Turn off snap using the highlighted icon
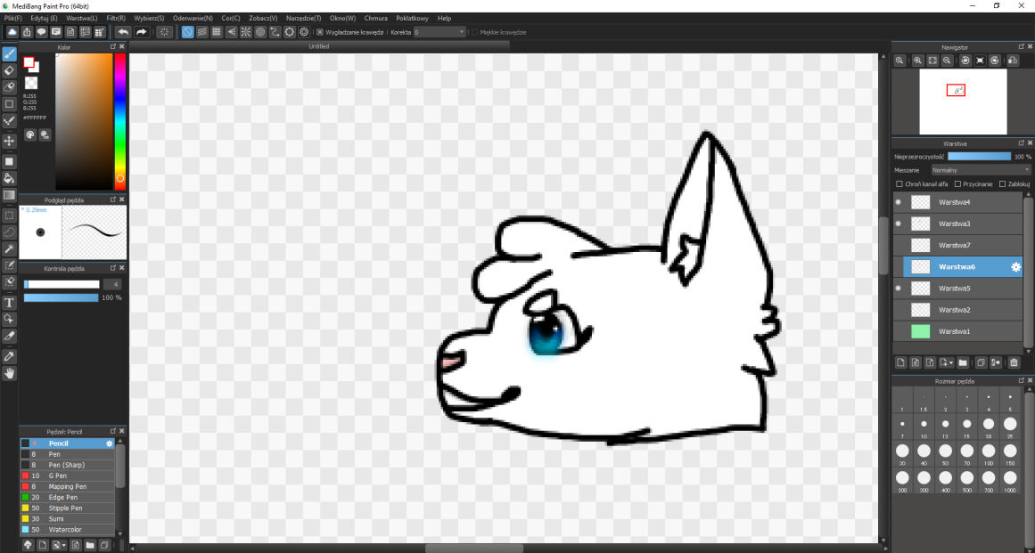 click(187, 32)
